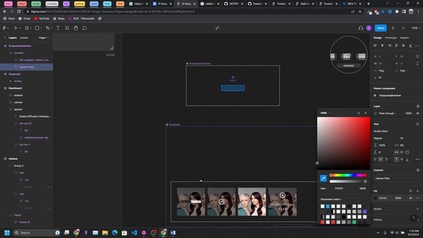Screen dimensions: 423x238
Task: Open the fill styles grid icon
Action: coord(410,191)
